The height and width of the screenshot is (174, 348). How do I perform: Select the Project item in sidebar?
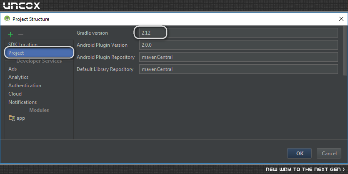click(39, 53)
